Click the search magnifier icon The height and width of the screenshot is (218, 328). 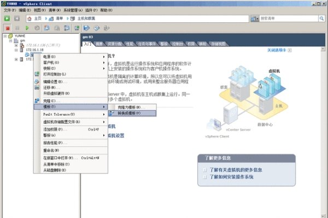point(322,18)
